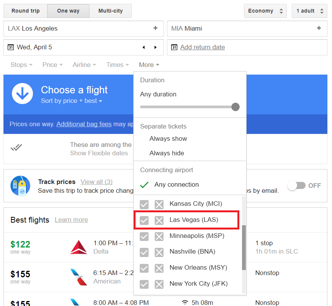Open View all (3) tracked prices
Screen dimensions: 332x306
pos(96,182)
